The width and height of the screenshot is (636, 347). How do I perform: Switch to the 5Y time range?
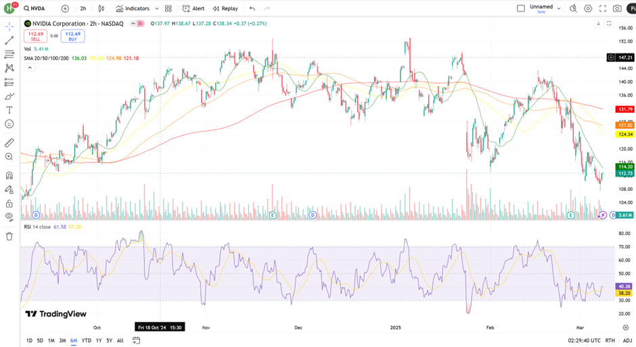pyautogui.click(x=110, y=340)
